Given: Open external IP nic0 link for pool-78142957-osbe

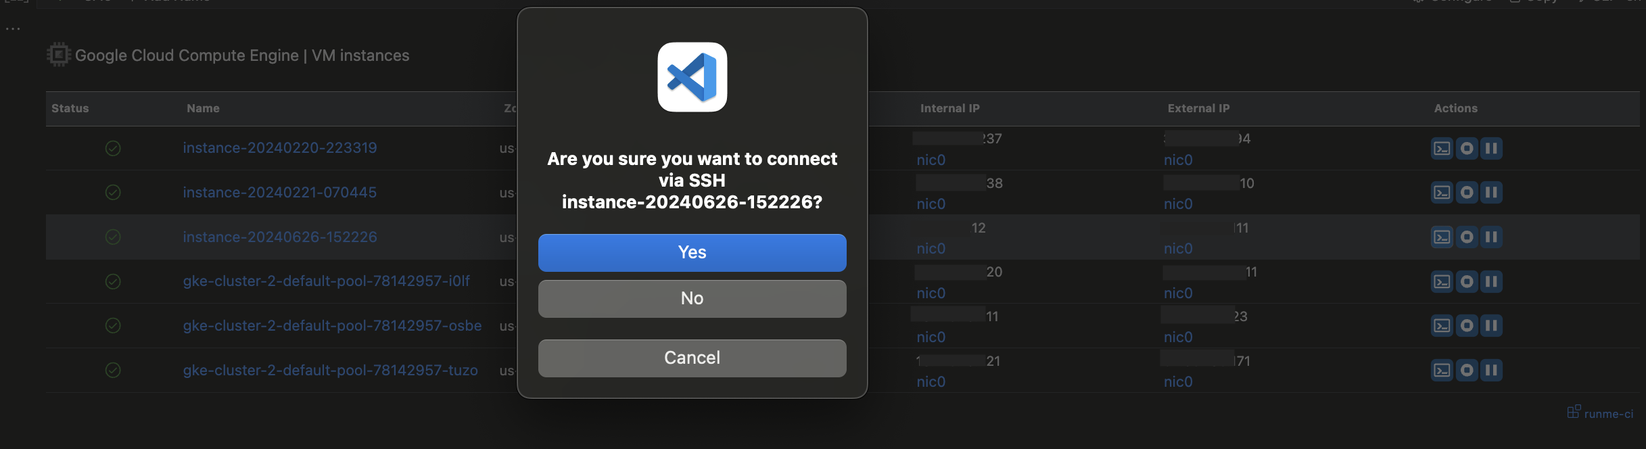Looking at the screenshot, I should [1178, 337].
